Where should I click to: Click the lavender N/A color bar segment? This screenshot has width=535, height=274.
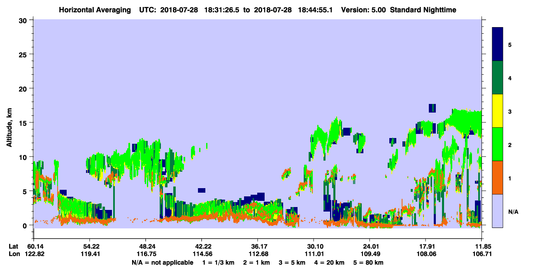point(498,211)
